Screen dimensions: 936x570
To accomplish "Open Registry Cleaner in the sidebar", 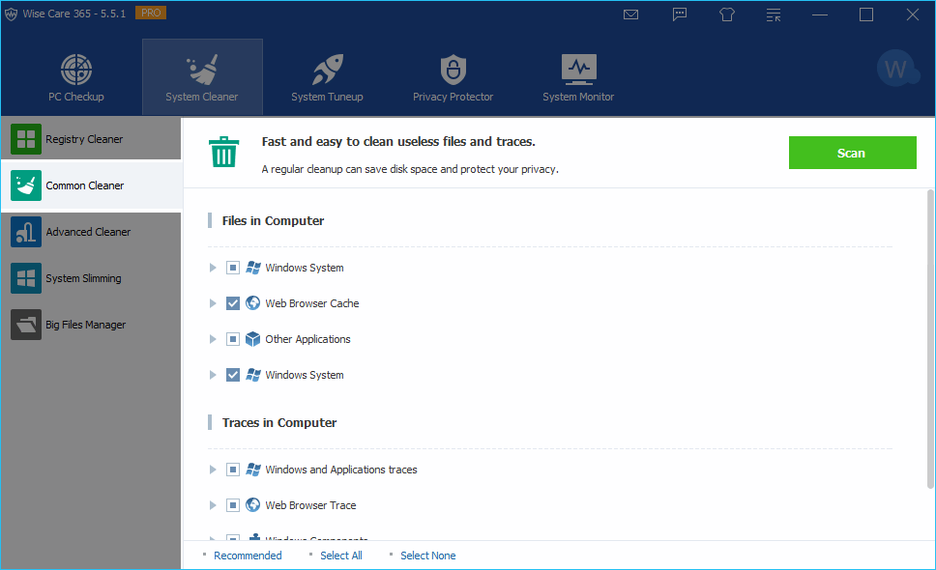I will click(91, 139).
